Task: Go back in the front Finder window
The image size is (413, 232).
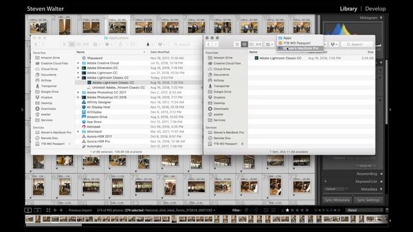Action: point(208,44)
